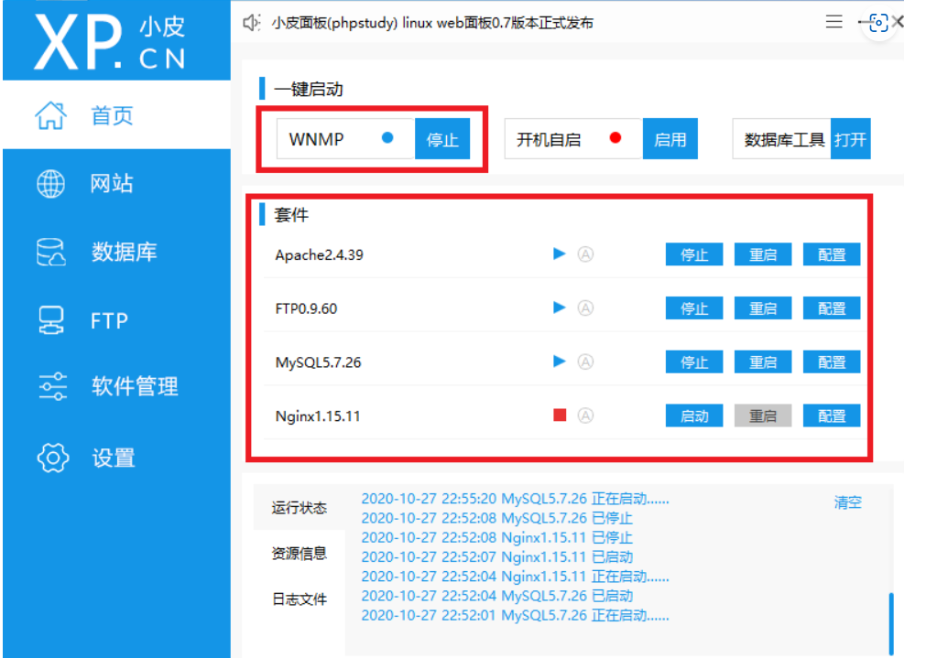Toggle the auto-start circle icon for Apache2.4.39
The width and height of the screenshot is (937, 658).
[586, 254]
